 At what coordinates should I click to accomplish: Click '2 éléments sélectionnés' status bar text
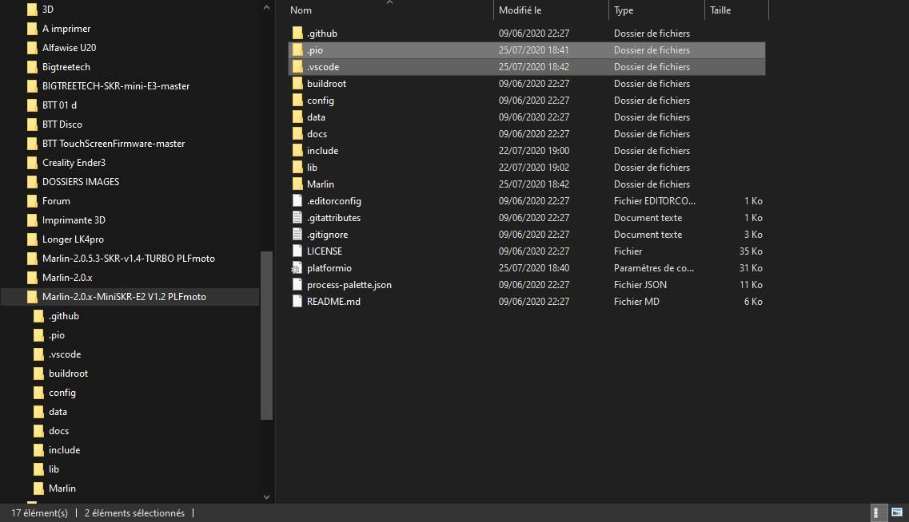pos(134,512)
